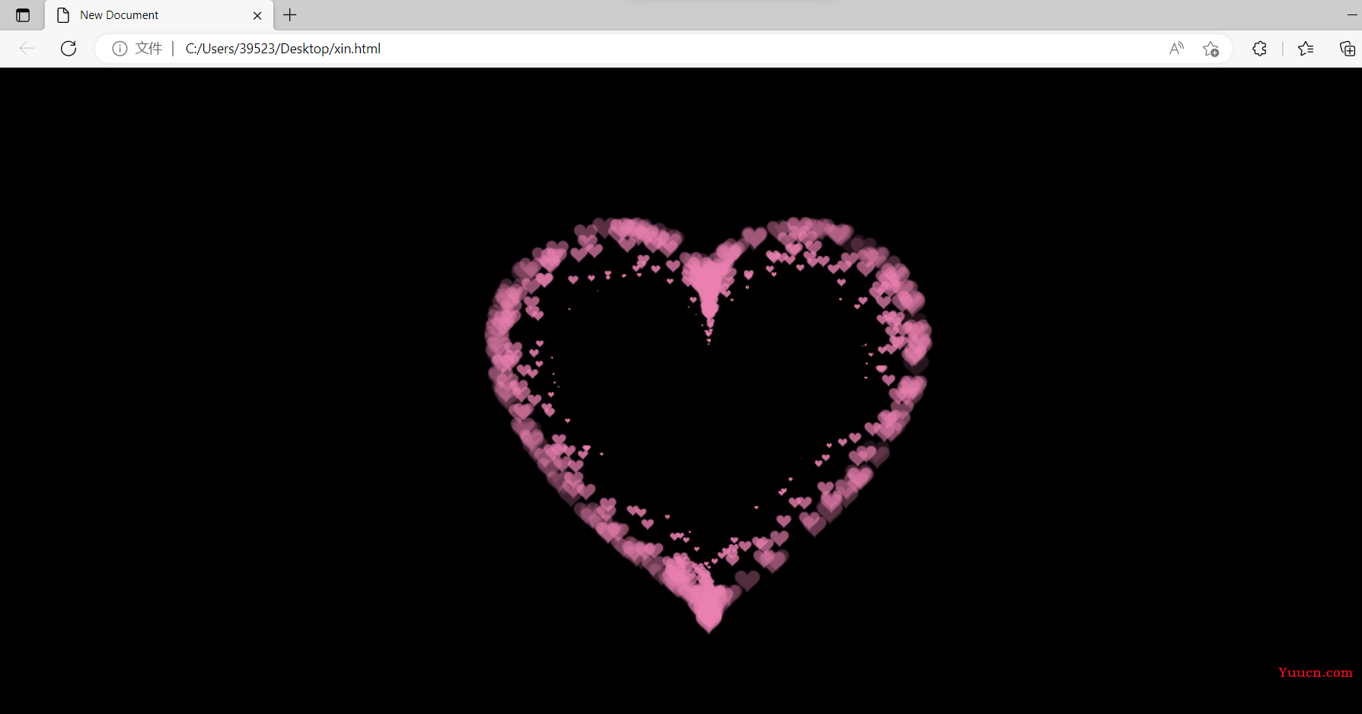Minimize the browser window

pos(1352,15)
